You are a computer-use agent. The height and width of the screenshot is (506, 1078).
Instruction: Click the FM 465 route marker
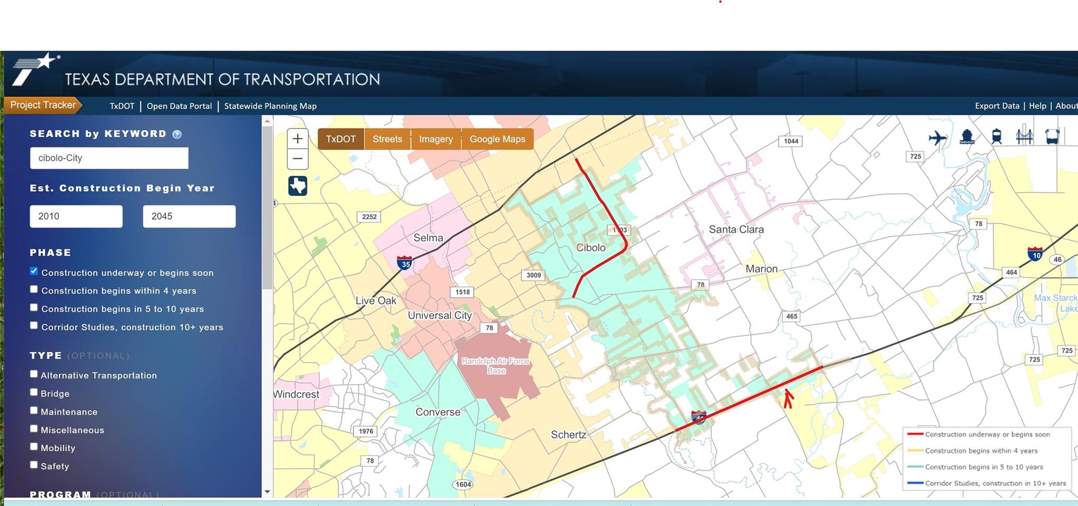792,316
